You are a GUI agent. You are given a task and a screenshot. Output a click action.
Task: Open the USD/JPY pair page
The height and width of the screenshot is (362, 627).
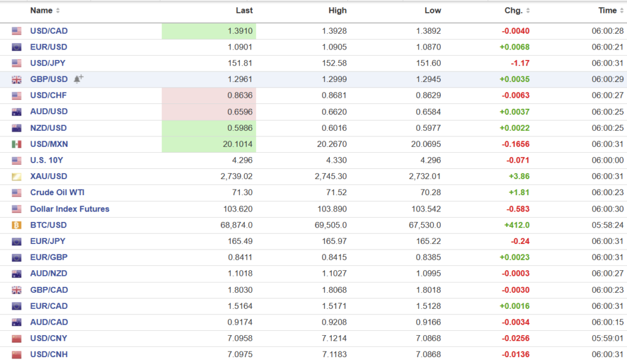pos(48,63)
